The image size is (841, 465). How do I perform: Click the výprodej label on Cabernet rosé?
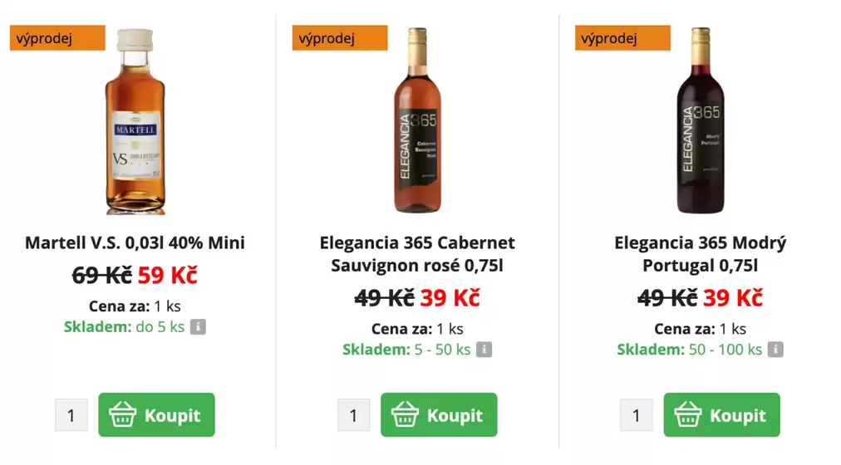click(340, 38)
